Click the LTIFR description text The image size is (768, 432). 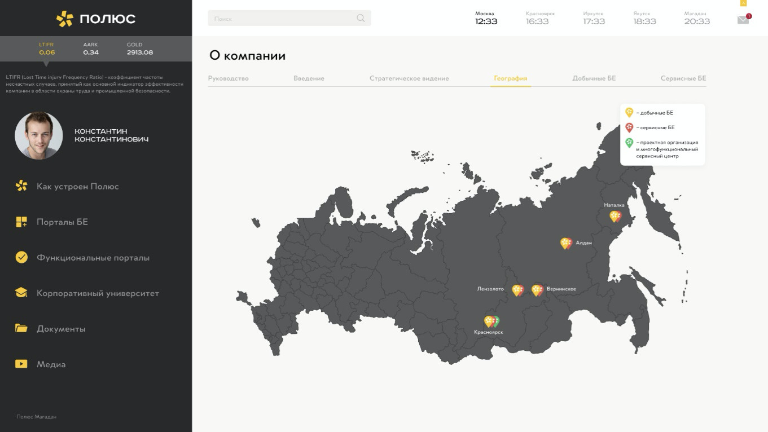(95, 83)
